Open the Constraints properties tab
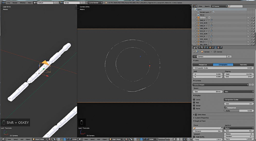 213,48
